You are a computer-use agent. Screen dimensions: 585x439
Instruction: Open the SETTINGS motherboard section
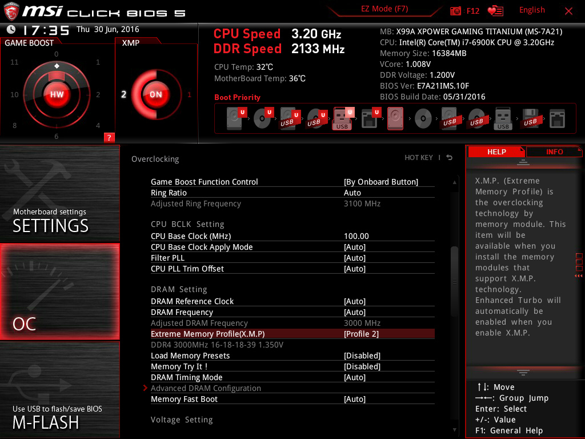[x=59, y=193]
